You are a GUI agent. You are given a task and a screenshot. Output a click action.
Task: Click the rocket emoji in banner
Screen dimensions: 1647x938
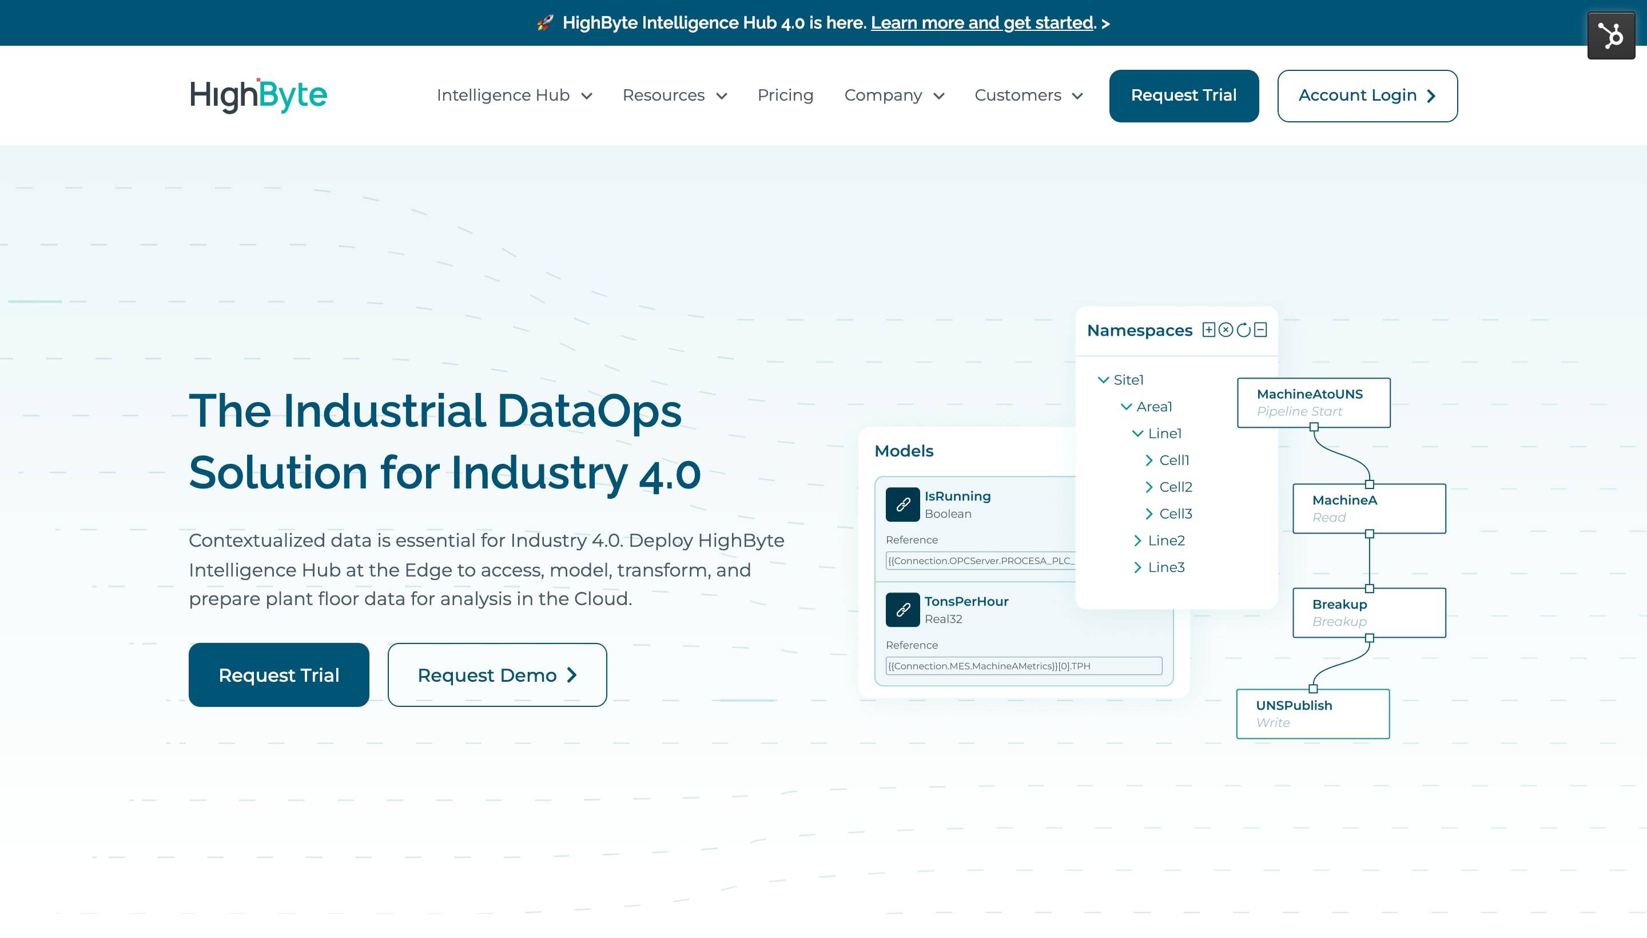(x=545, y=23)
